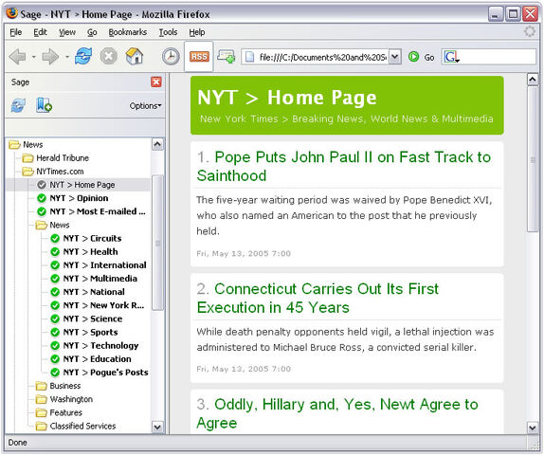
Task: Click the Herald Tribune folder icon
Action: pos(27,158)
